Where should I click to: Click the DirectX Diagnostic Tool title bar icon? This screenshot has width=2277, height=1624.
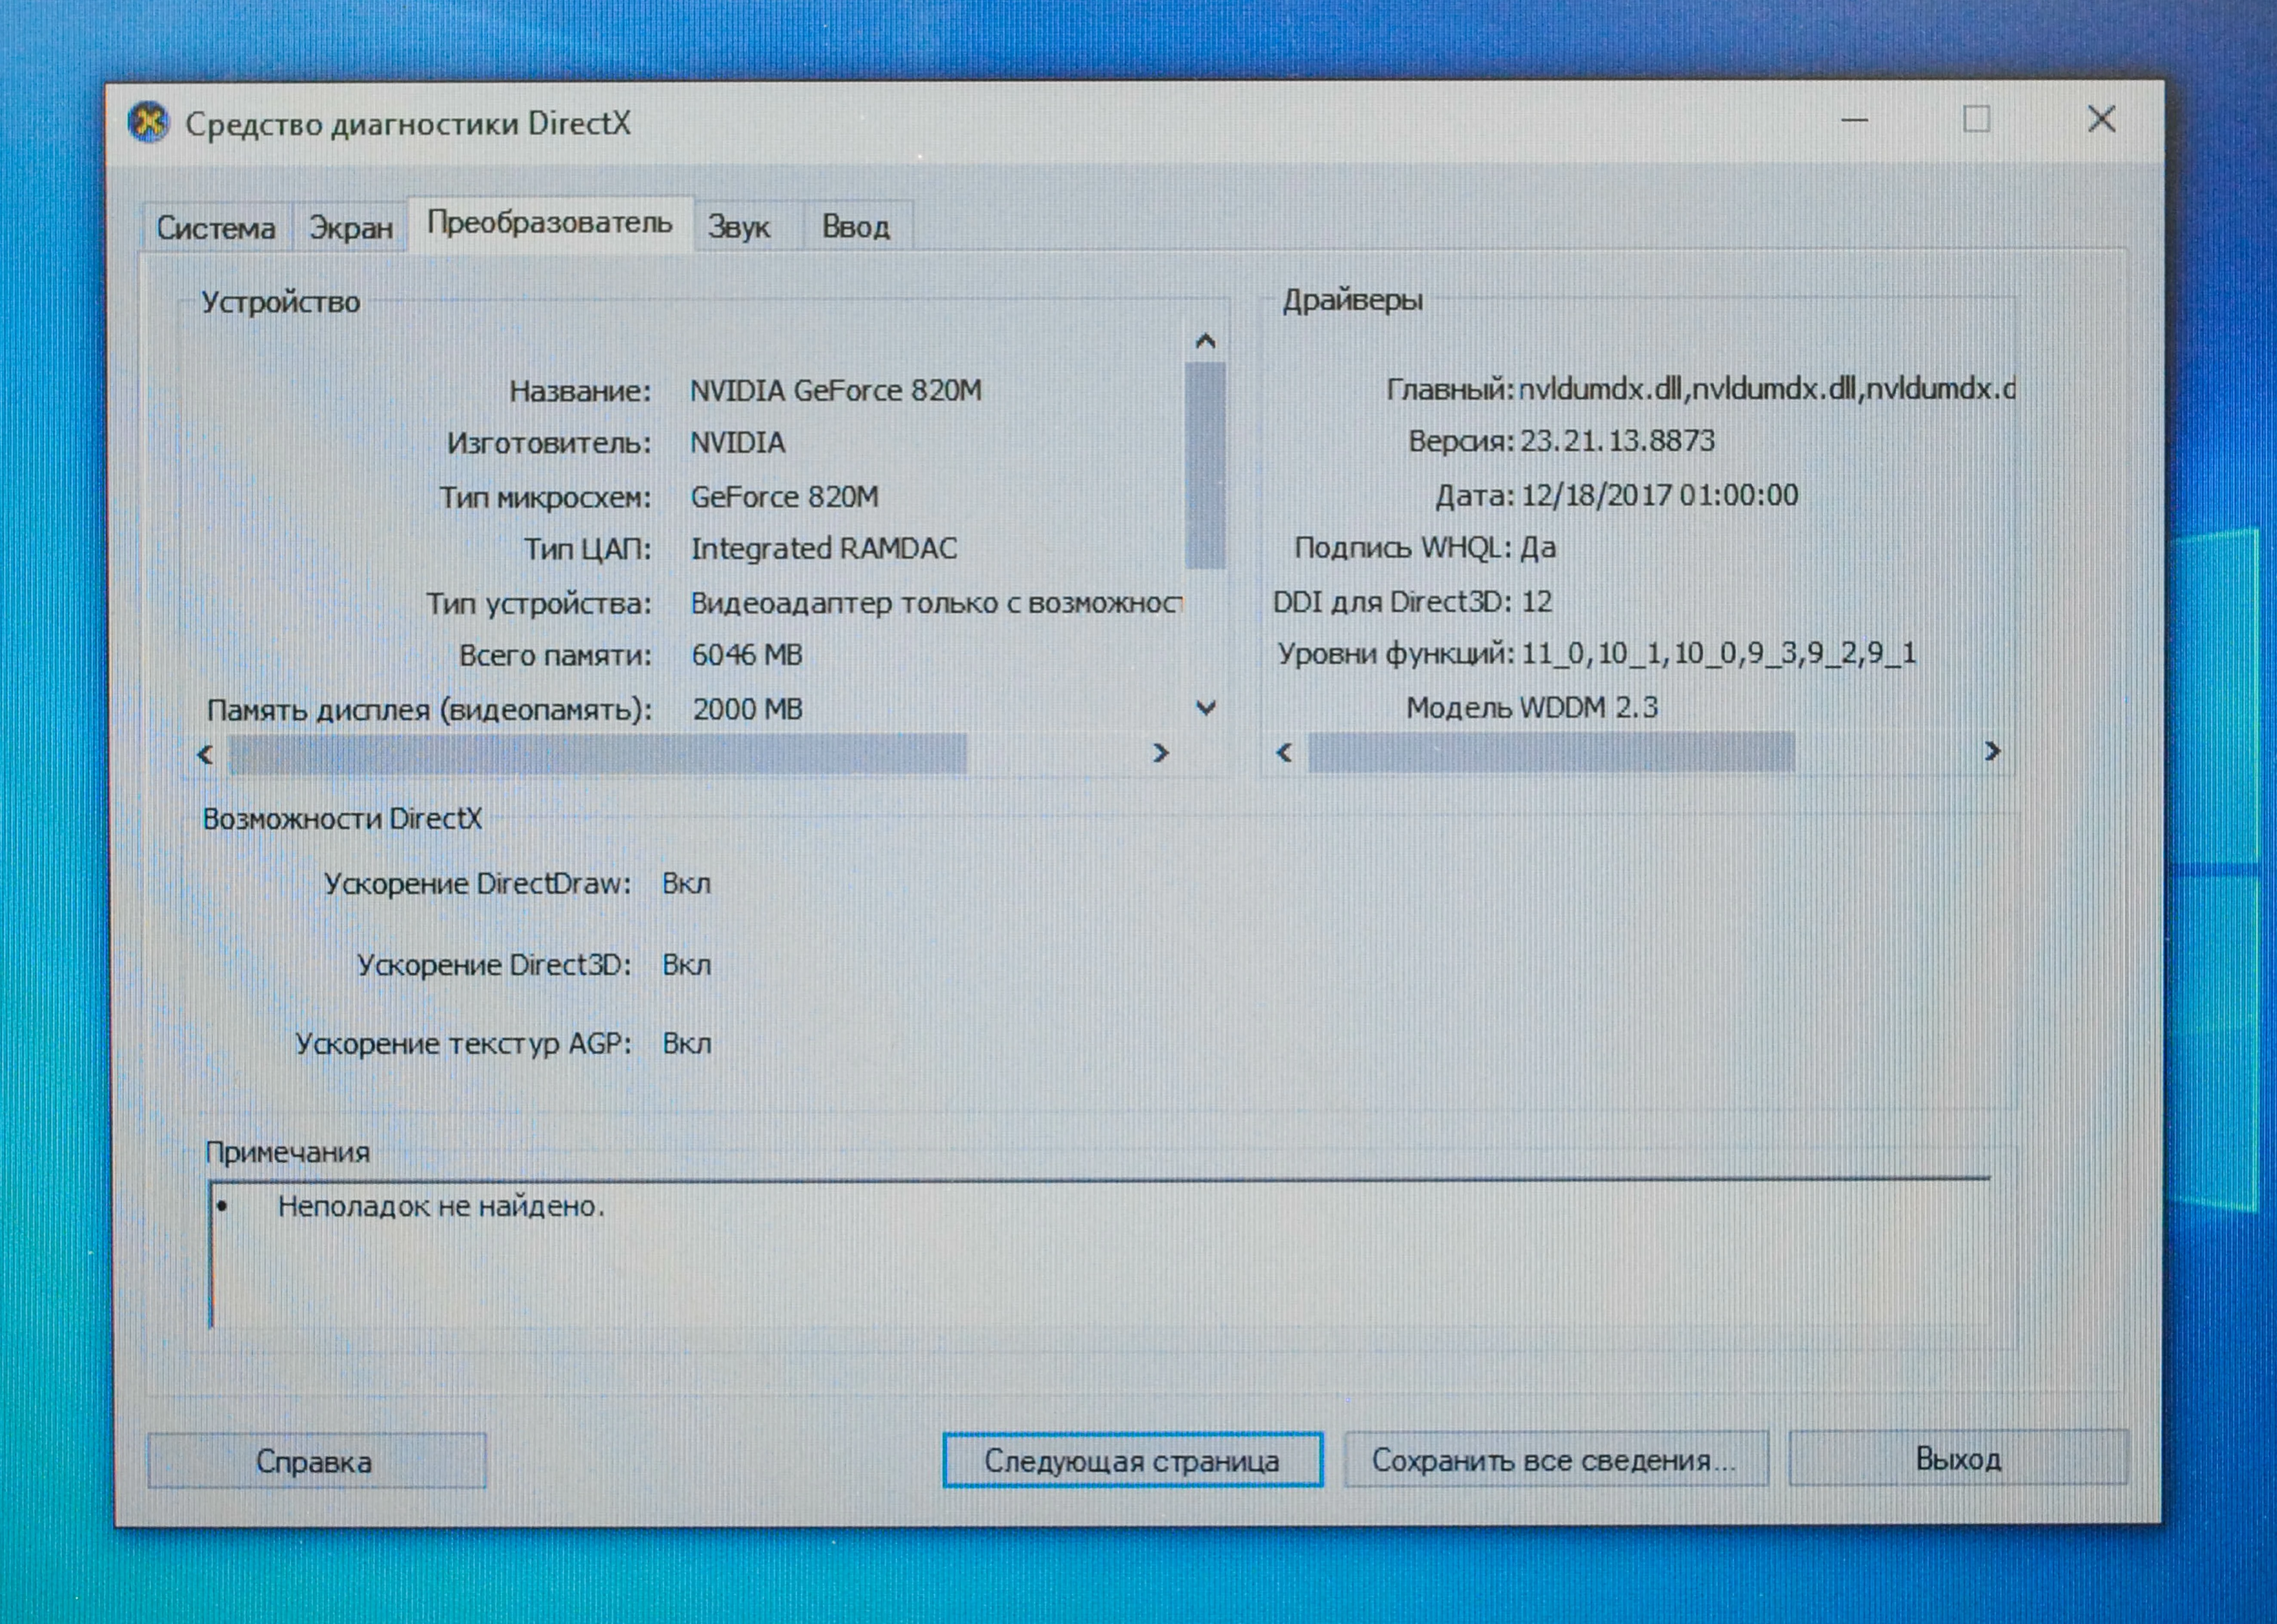tap(148, 122)
